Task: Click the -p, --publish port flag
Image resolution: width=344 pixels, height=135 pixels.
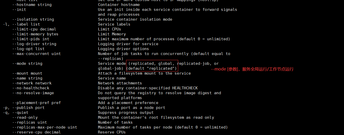Action: coord(24,108)
